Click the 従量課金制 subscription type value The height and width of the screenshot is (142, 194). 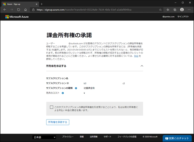tap(89, 88)
